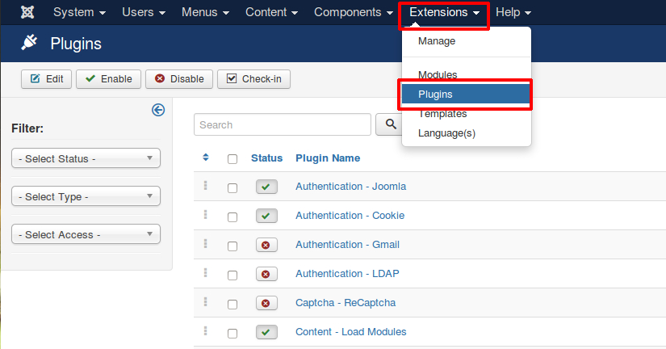Select the Authentication - LDAP row checkbox
The height and width of the screenshot is (349, 666).
click(232, 275)
